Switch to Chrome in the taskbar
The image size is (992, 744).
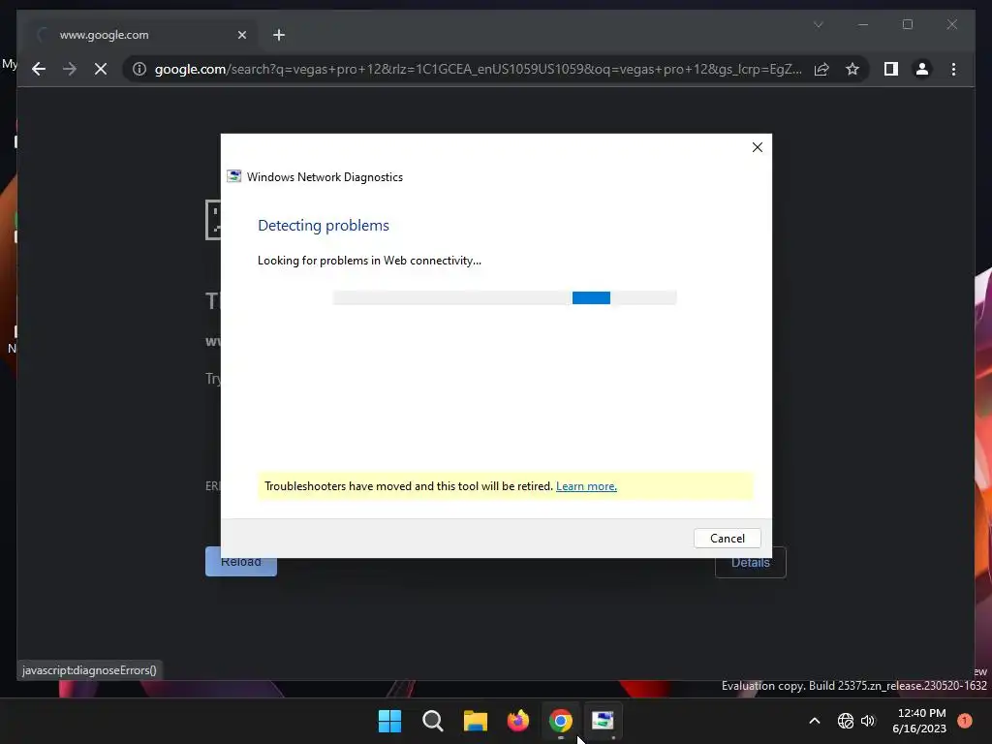coord(561,721)
